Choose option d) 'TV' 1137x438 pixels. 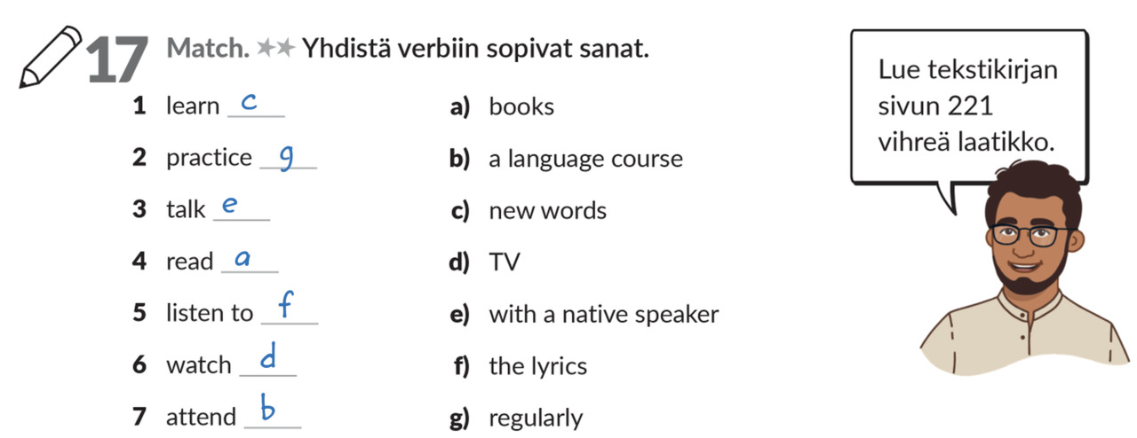tap(504, 262)
